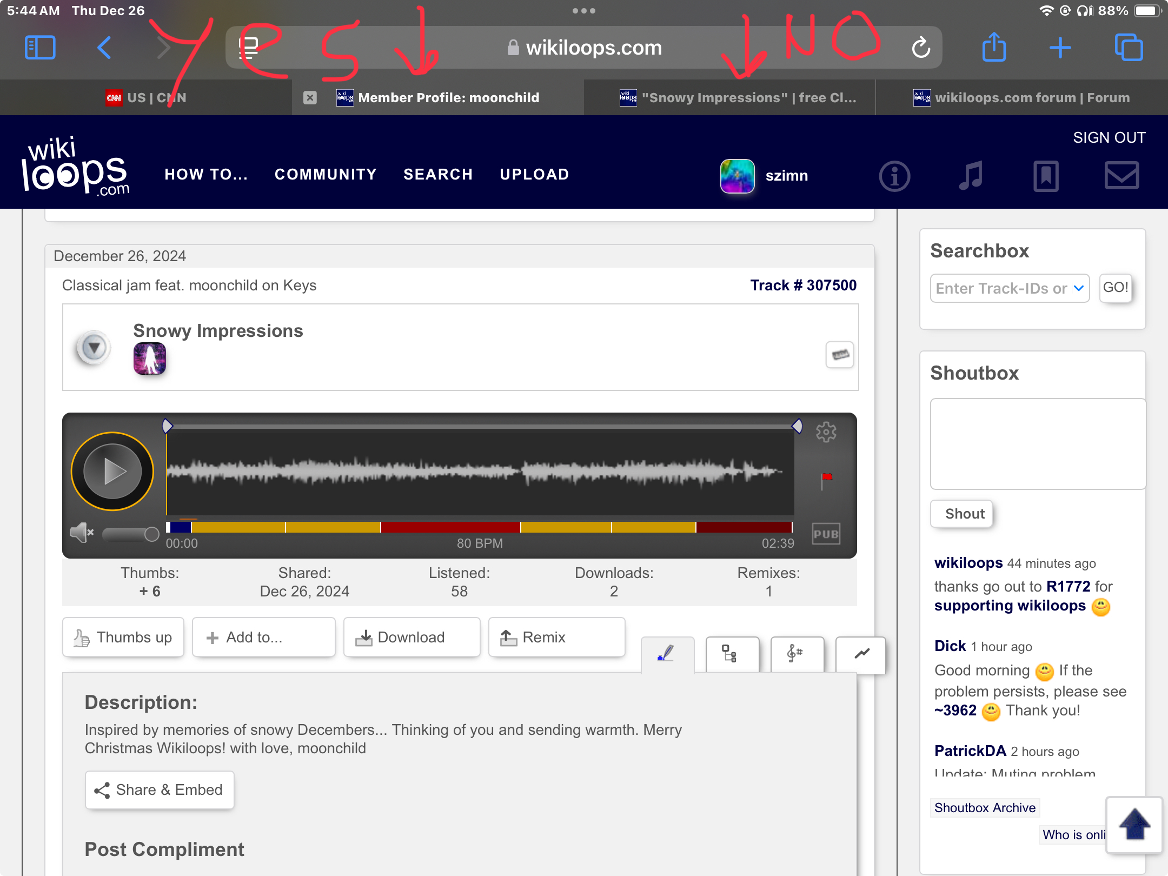Seek within the track waveform
The image size is (1168, 876).
click(480, 472)
